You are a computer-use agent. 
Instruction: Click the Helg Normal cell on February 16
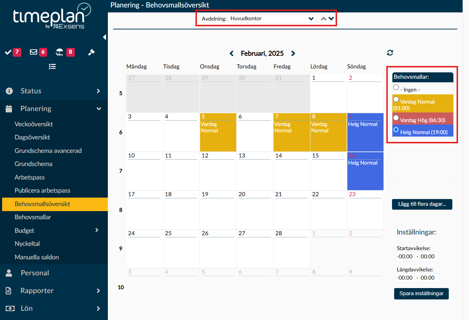(365, 171)
